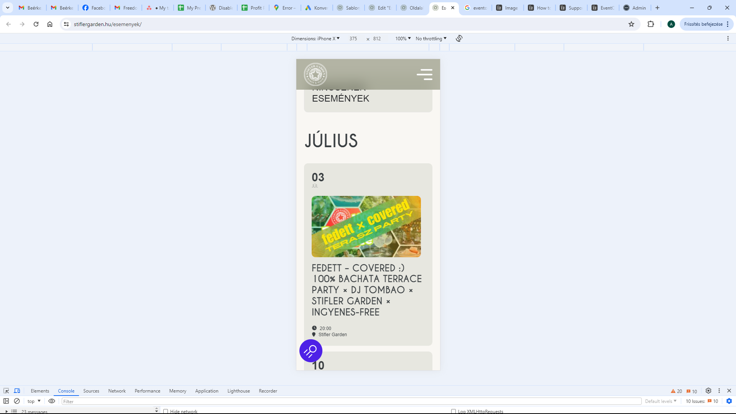Switch to the Console tab

66,391
